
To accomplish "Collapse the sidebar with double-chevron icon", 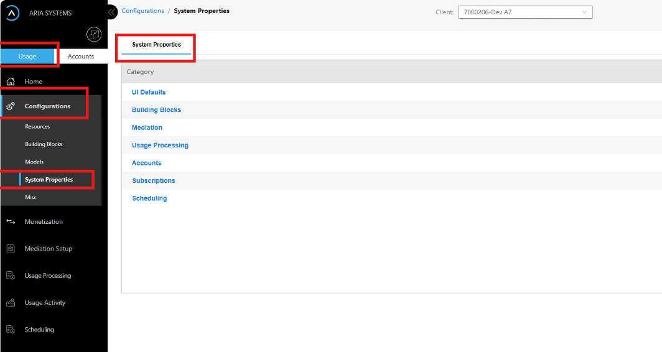I will coord(112,12).
